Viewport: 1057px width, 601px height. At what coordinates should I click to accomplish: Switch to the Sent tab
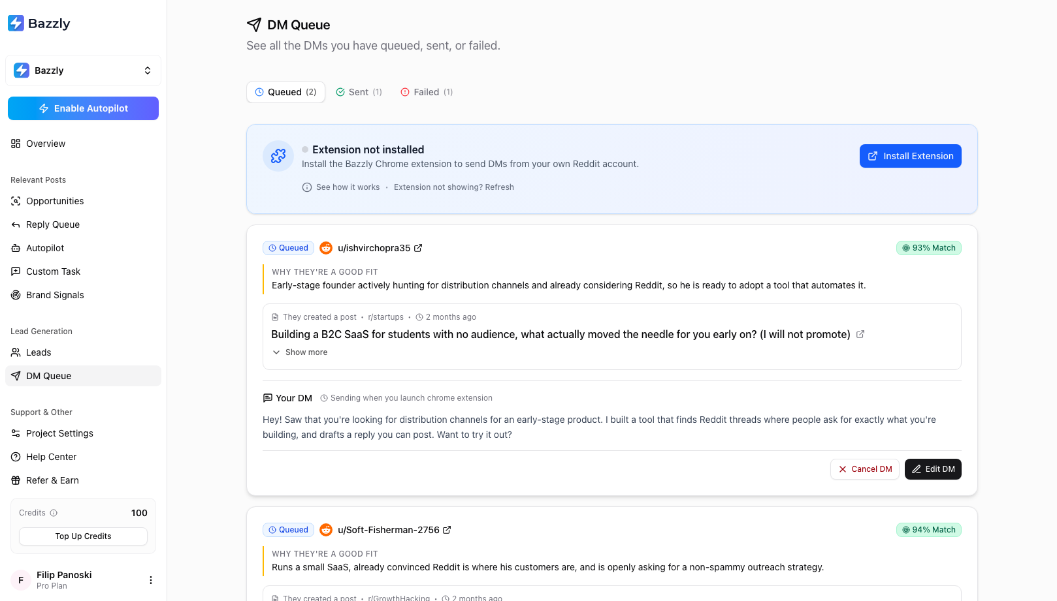(x=359, y=92)
